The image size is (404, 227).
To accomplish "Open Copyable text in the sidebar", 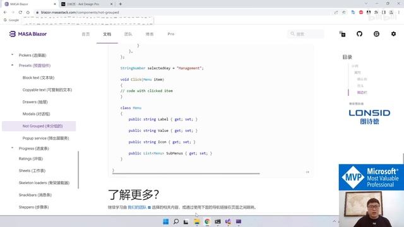I will pos(47,90).
